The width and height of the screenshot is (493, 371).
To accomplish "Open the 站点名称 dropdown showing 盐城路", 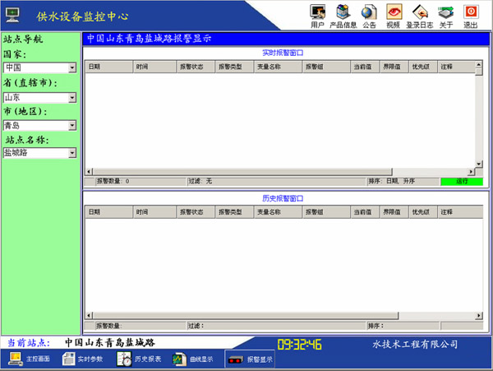I will (x=72, y=153).
